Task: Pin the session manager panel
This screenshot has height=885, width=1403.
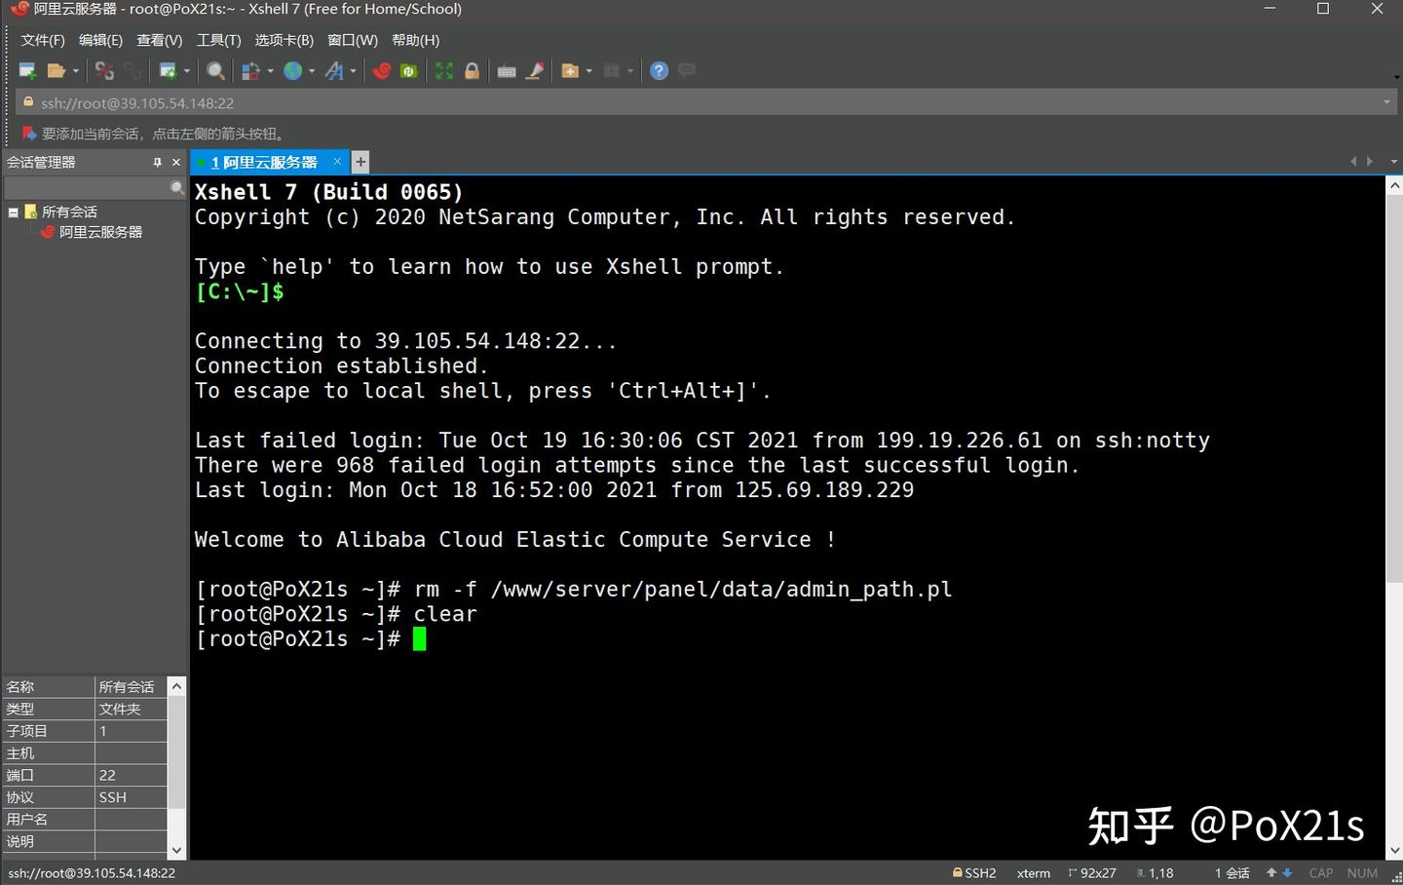Action: click(x=157, y=163)
